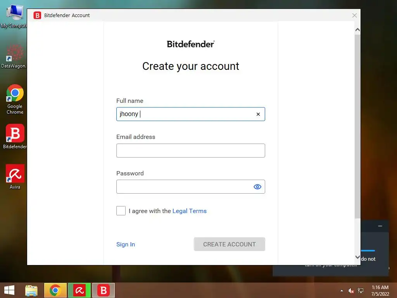Open File Explorer from the taskbar
Viewport: 397px width, 298px height.
click(31, 290)
